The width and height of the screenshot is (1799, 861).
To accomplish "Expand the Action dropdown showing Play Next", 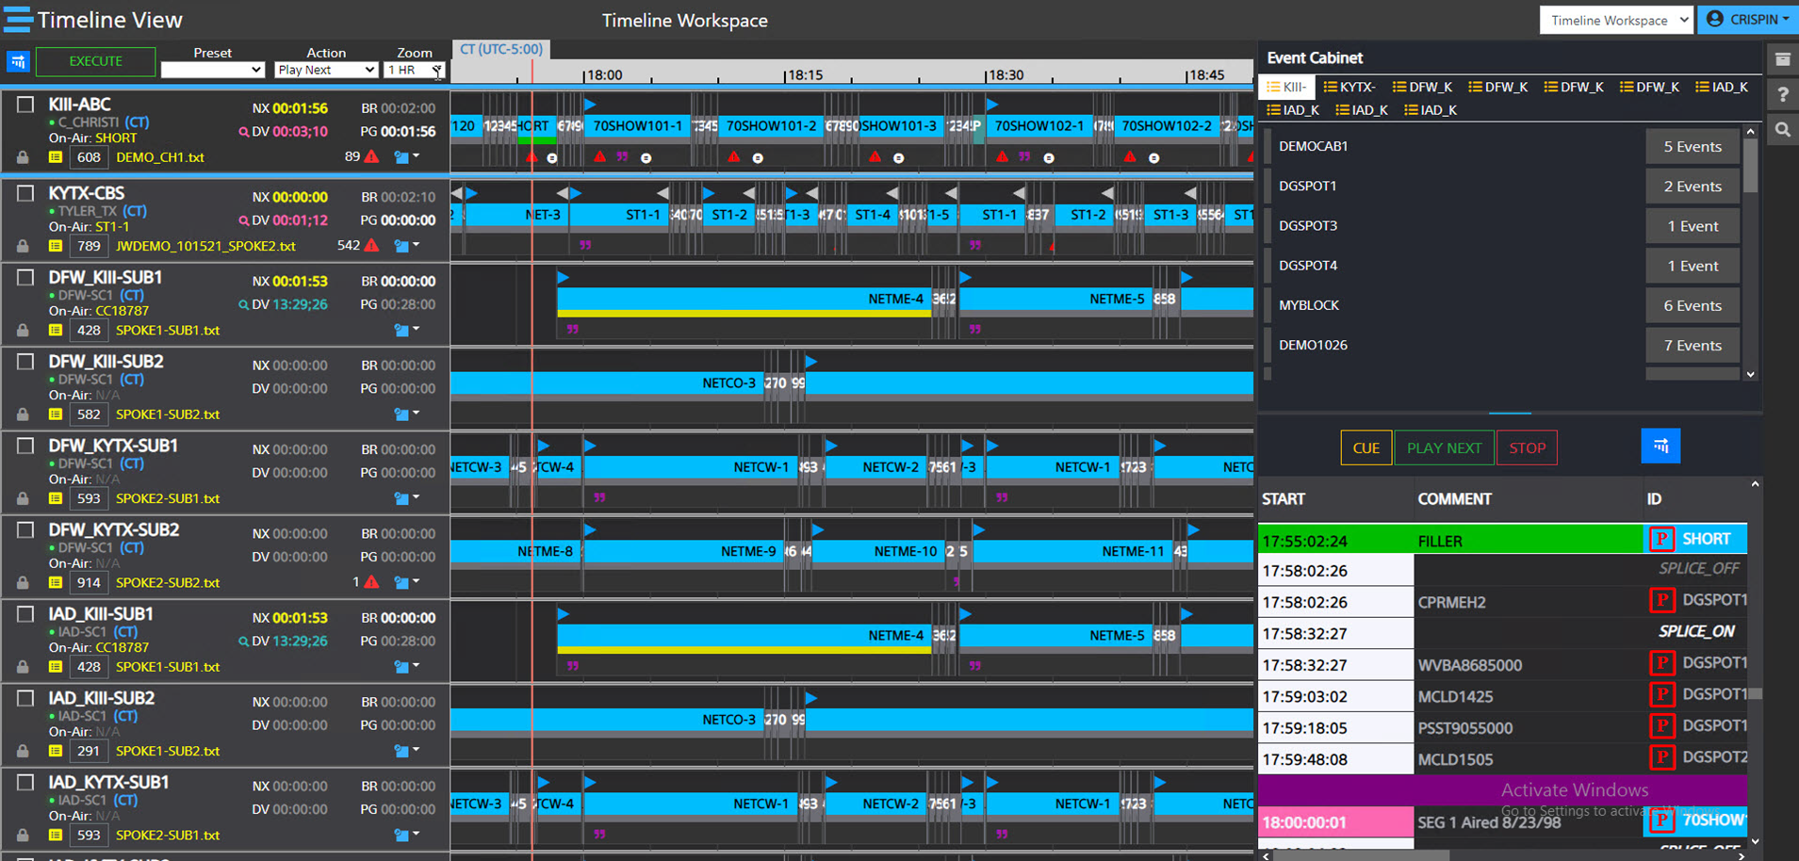I will (326, 70).
